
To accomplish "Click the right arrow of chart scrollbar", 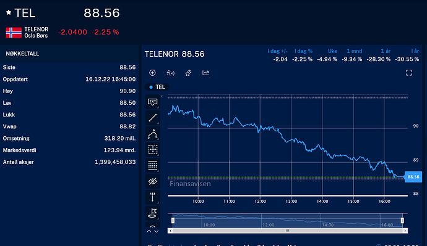I will coord(405,231).
